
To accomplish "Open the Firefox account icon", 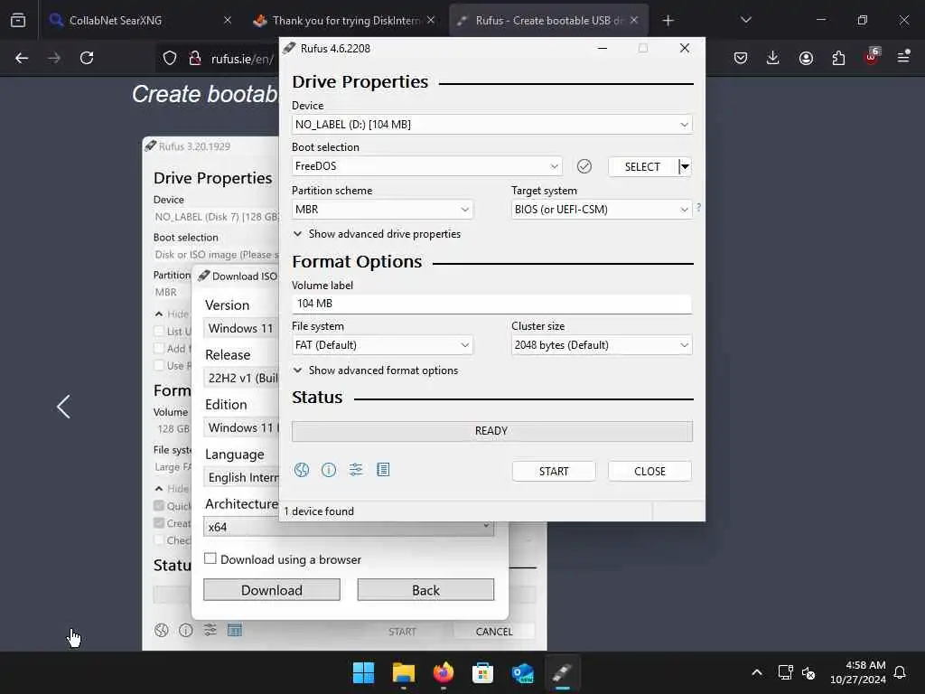I will pos(806,58).
